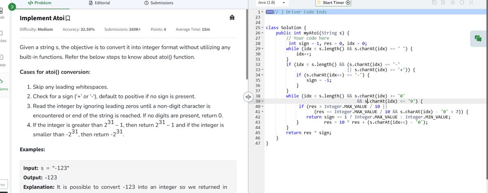Click the 'return sign == 1 ?' code line

tap(378, 117)
